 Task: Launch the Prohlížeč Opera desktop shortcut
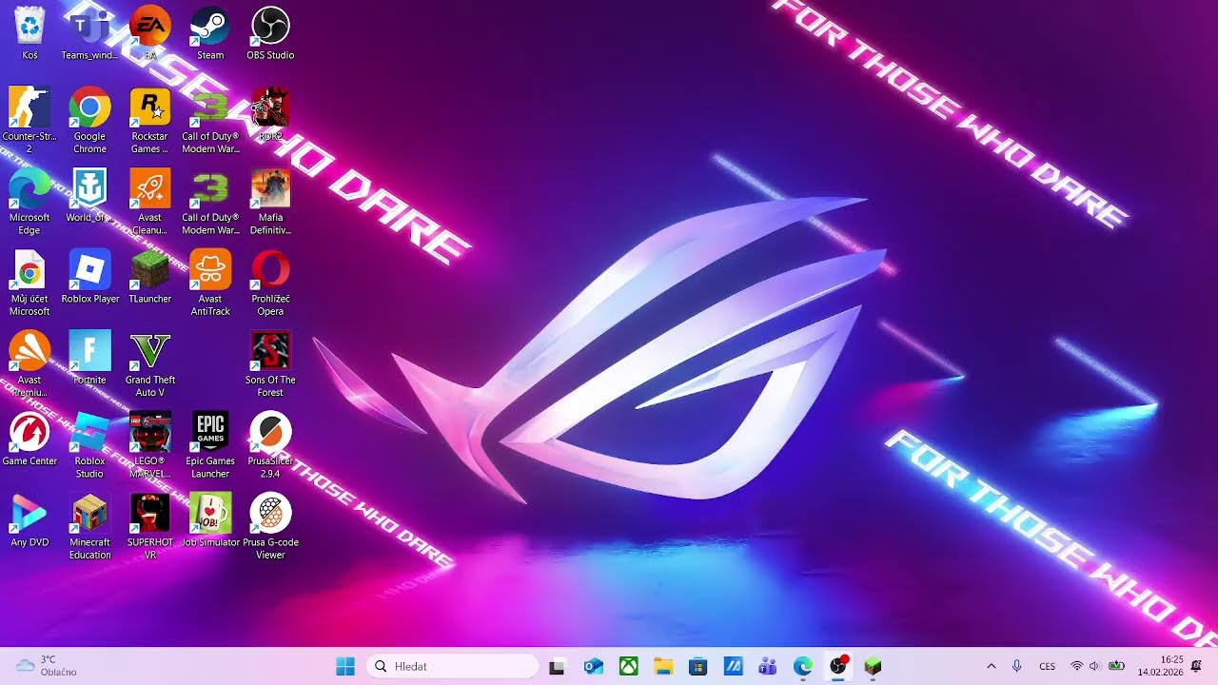(270, 283)
